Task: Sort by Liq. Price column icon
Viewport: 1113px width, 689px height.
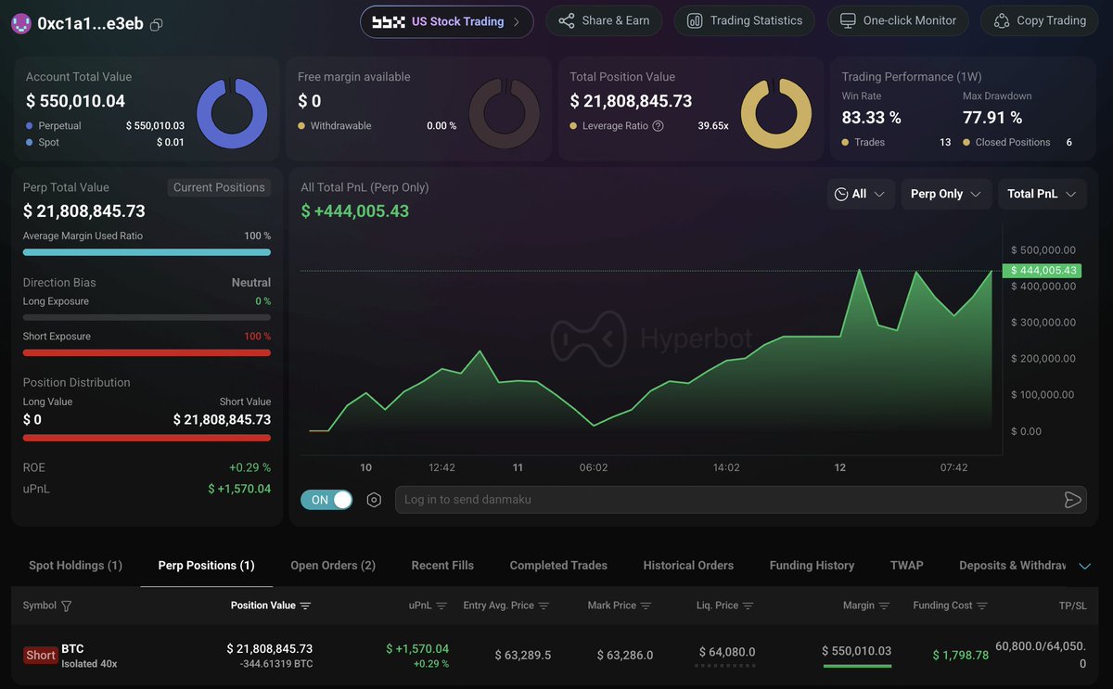Action: [x=748, y=606]
